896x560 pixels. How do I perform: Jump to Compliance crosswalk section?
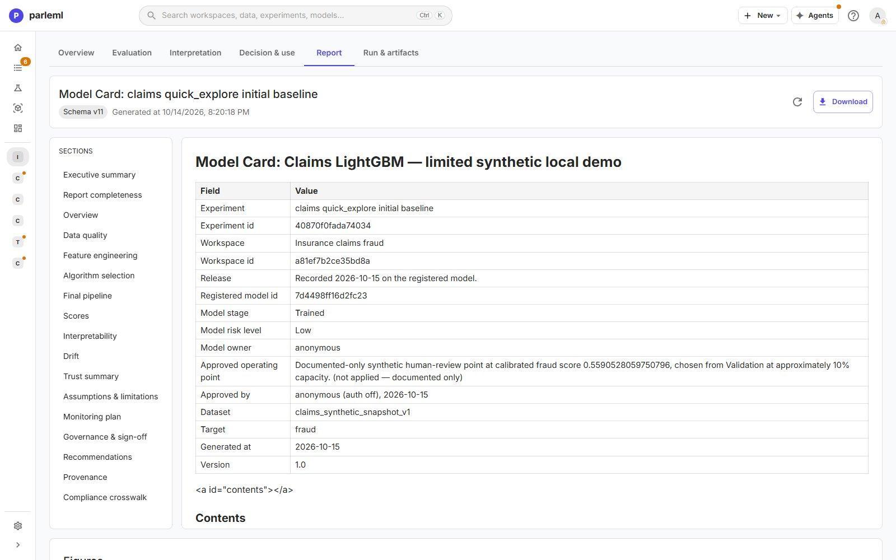point(105,497)
